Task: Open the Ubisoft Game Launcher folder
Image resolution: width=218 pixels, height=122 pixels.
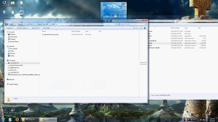Action: [x=51, y=35]
